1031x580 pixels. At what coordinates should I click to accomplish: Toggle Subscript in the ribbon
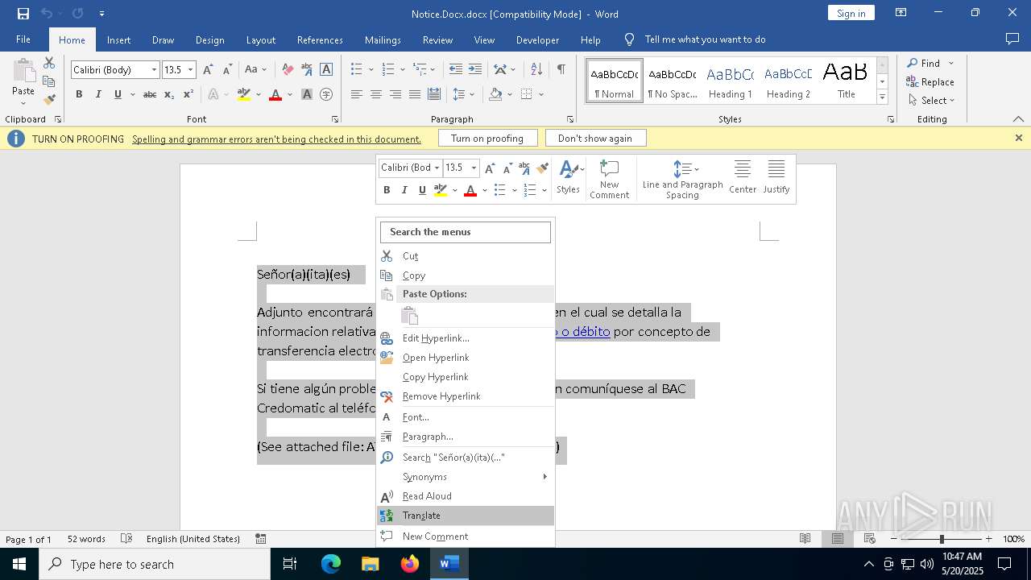(169, 94)
